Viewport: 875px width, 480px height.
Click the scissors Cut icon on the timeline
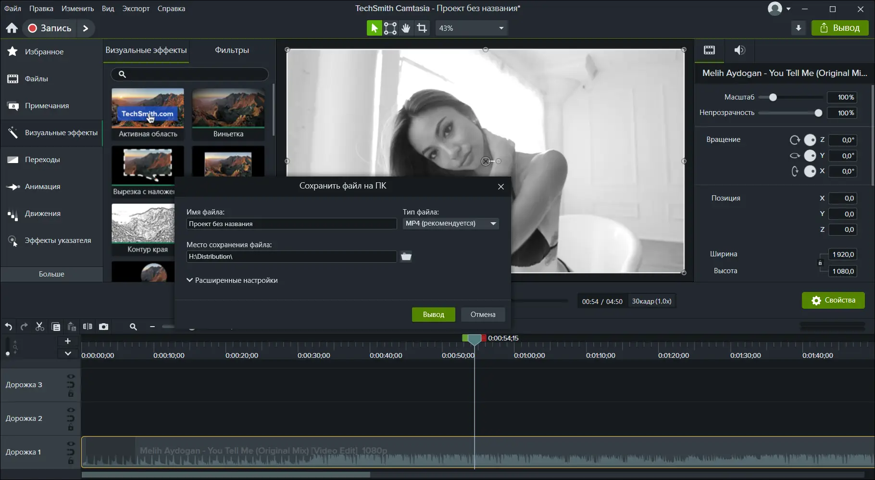pyautogui.click(x=40, y=327)
